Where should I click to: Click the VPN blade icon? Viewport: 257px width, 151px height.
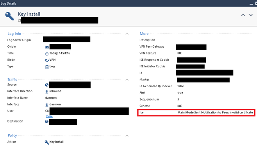[x=47, y=60]
